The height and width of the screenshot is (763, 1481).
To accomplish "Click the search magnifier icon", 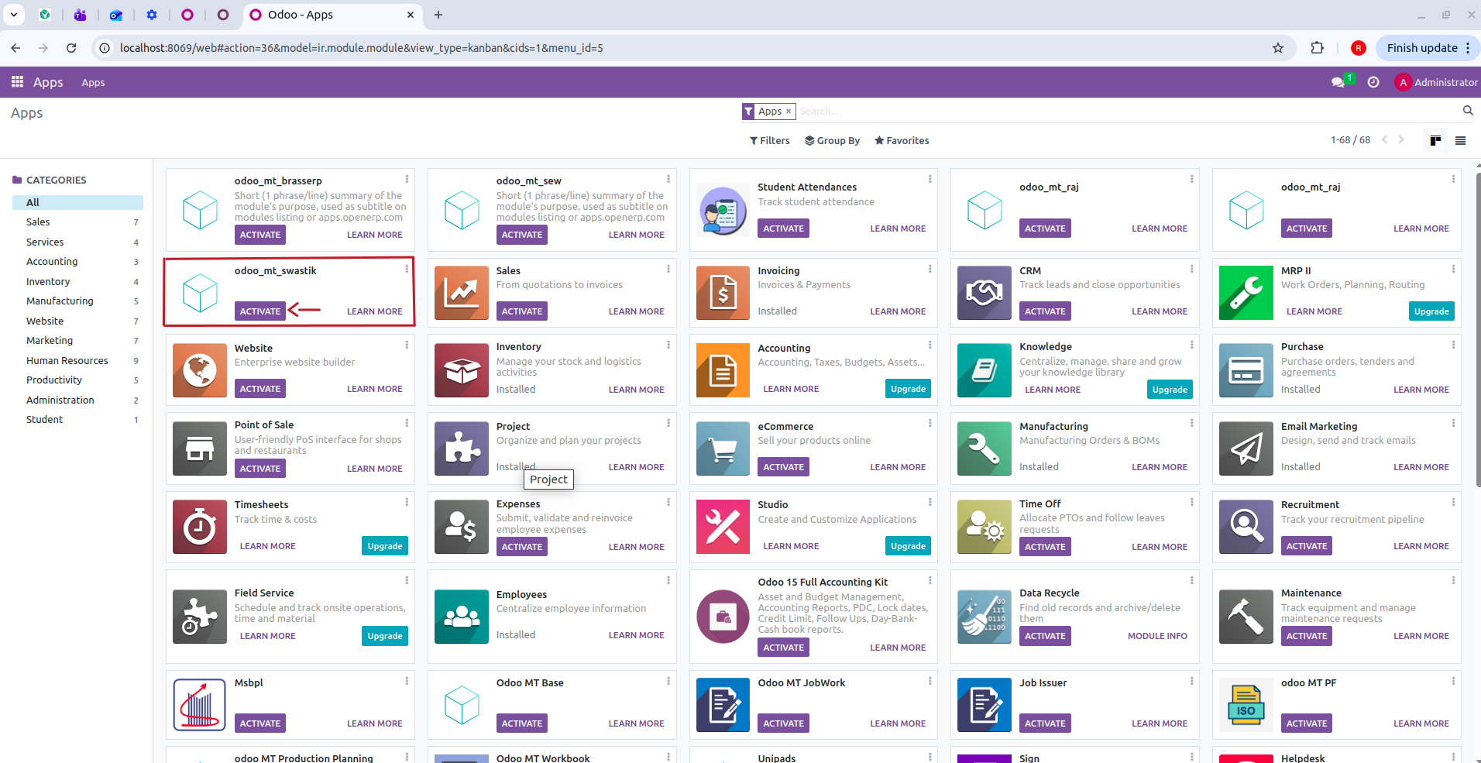I will (x=1467, y=111).
